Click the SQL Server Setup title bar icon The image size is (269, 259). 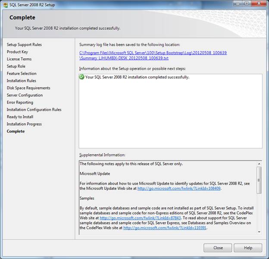click(6, 5)
